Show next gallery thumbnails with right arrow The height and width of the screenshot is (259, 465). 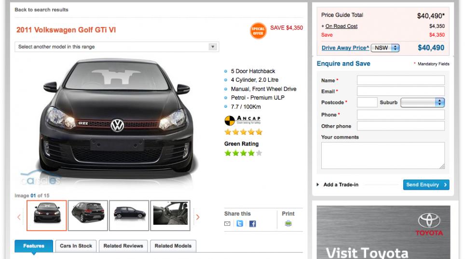click(x=198, y=217)
